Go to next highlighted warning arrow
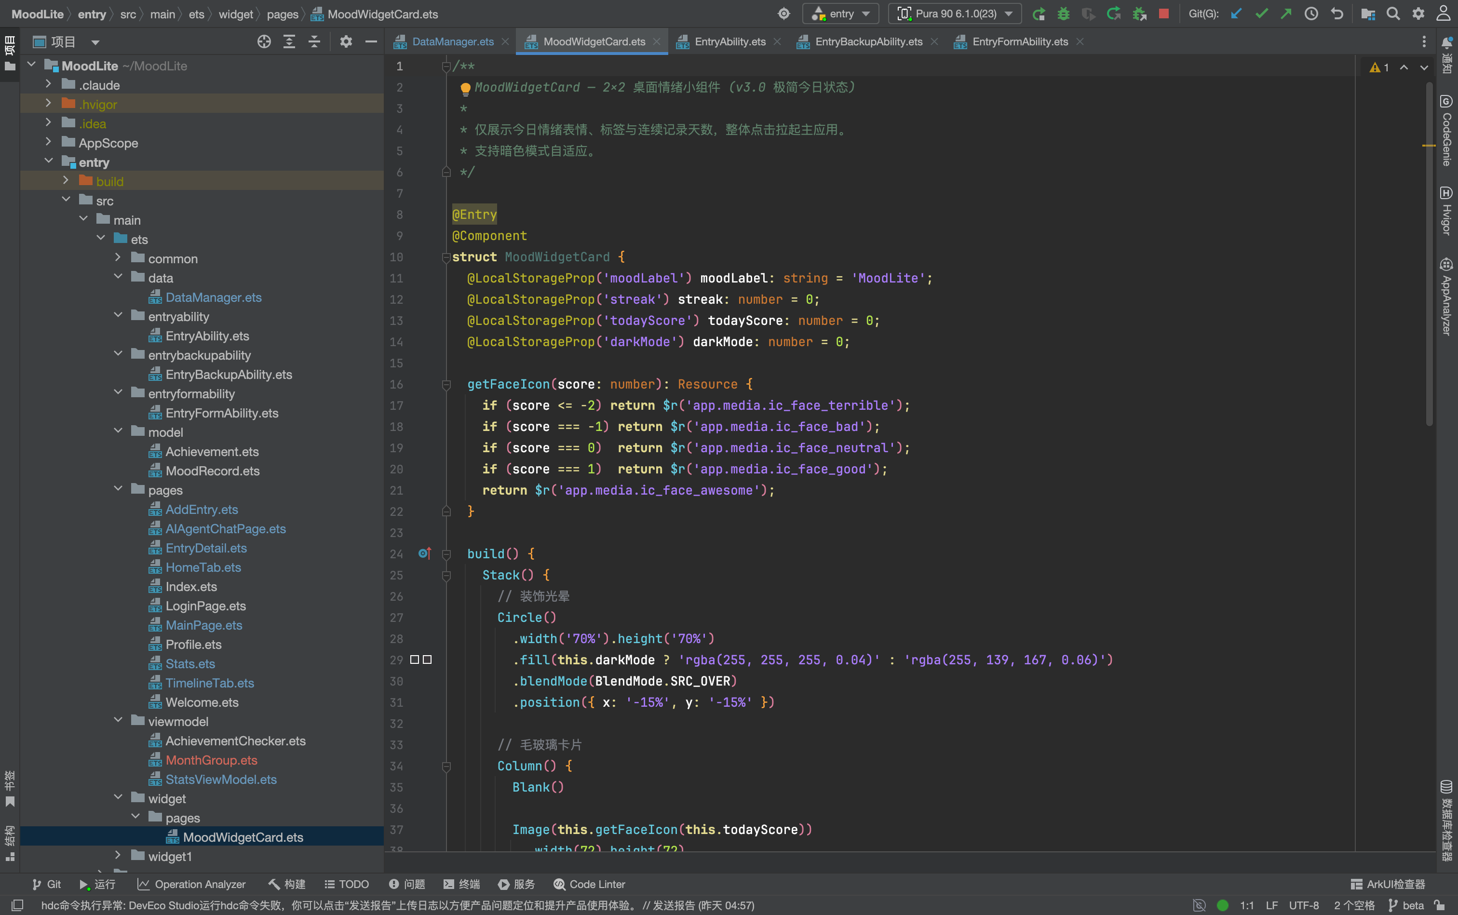 point(1424,67)
